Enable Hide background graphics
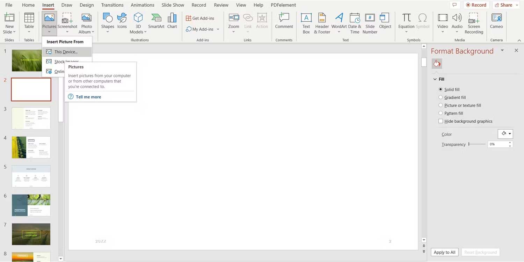Image resolution: width=524 pixels, height=262 pixels. click(x=441, y=121)
